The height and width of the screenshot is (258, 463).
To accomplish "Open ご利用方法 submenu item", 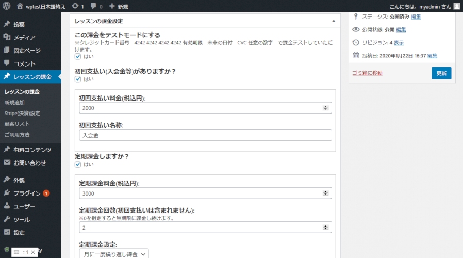I will tap(17, 135).
